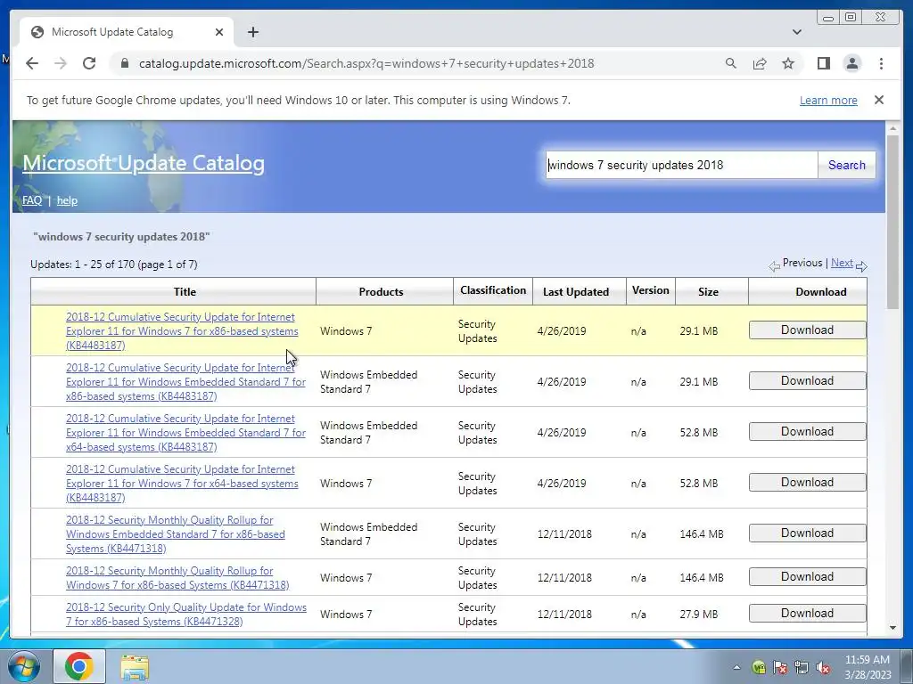Open the Chrome side panel icon
The image size is (913, 684).
[x=823, y=63]
